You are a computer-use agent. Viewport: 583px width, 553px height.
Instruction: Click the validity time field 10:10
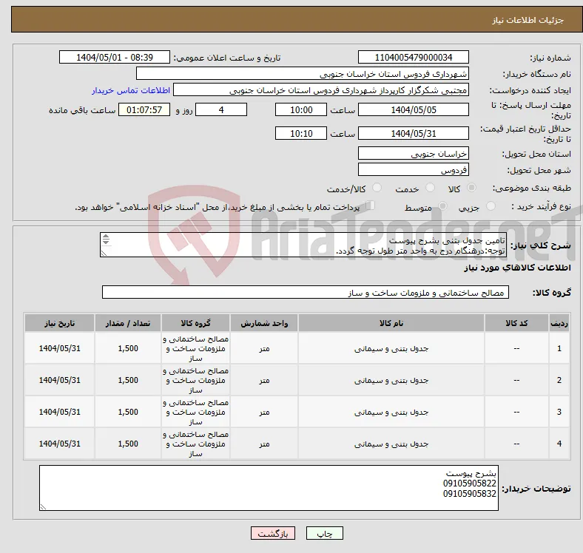pos(301,133)
